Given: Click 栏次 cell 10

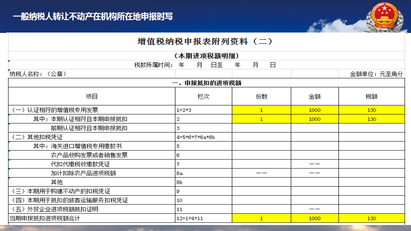Looking at the screenshot, I should click(x=203, y=200).
